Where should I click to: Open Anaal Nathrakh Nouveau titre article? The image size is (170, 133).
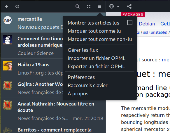(53, 111)
